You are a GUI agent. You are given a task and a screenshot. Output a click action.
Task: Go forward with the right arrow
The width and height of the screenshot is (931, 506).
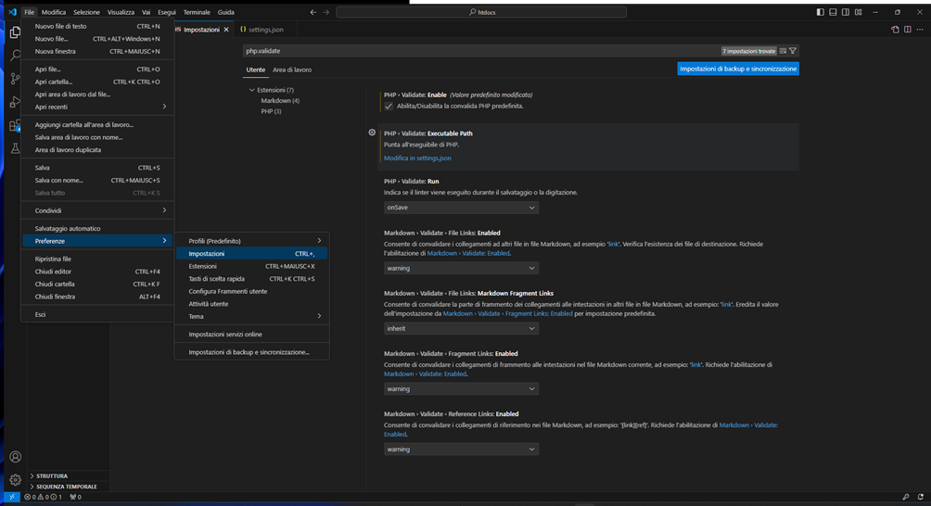[326, 12]
